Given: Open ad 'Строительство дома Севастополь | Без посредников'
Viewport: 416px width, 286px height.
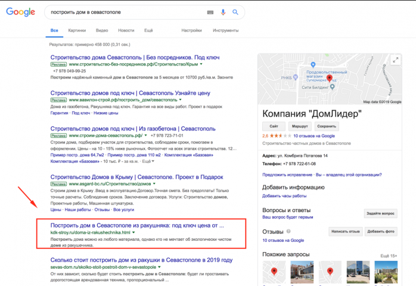Looking at the screenshot, I should click(135, 57).
